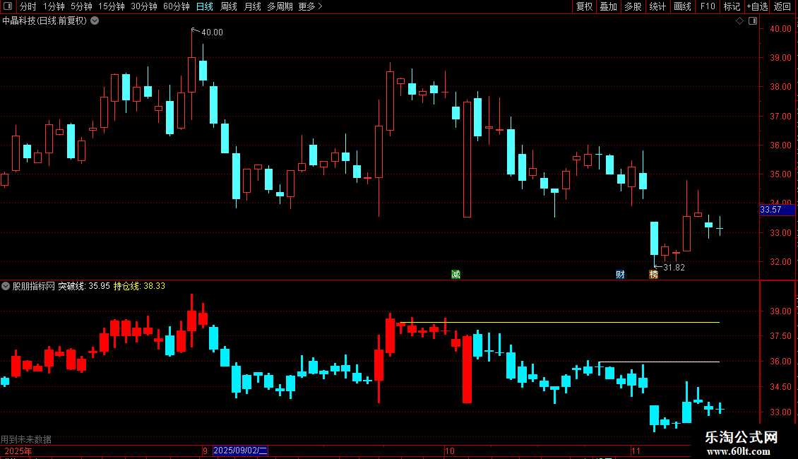Click 返回 to go back
This screenshot has height=459, width=798.
pyautogui.click(x=782, y=6)
